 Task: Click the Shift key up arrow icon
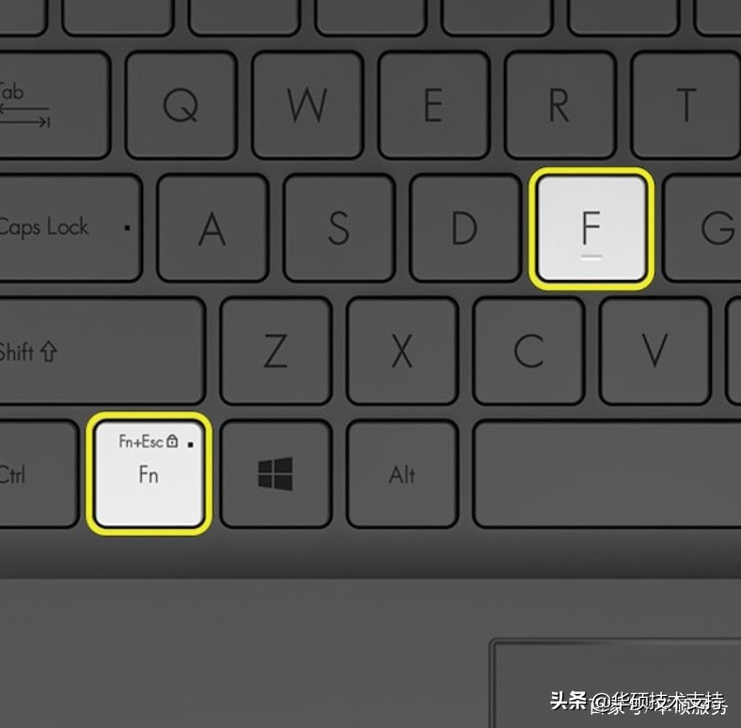point(49,351)
